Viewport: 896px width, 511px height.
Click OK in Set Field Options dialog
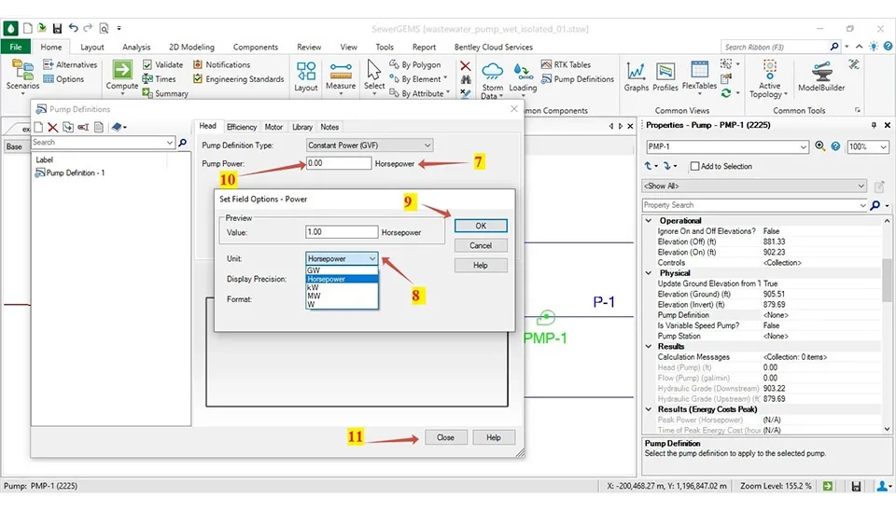click(481, 226)
